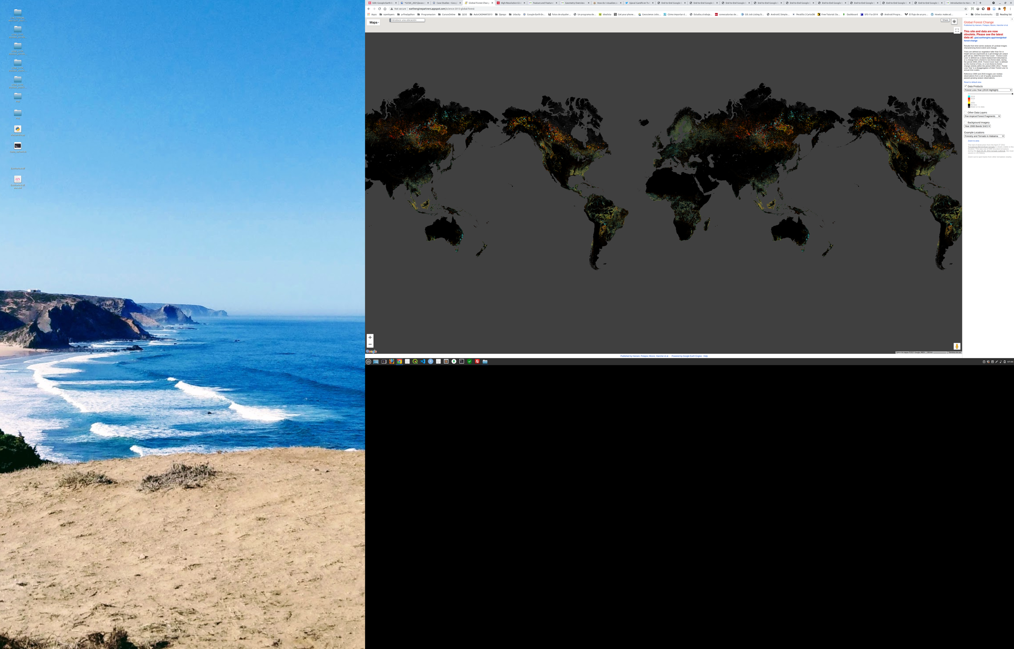Viewport: 1014px width, 649px height.
Task: Enable the Other Data Layers checkbox
Action: [x=965, y=112]
